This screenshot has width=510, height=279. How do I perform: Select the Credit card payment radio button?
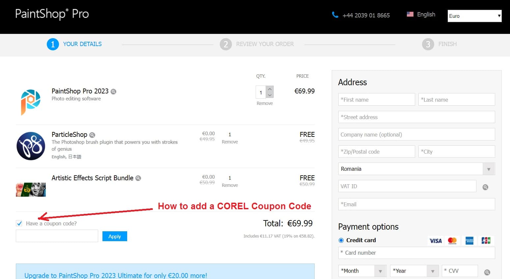coord(341,240)
